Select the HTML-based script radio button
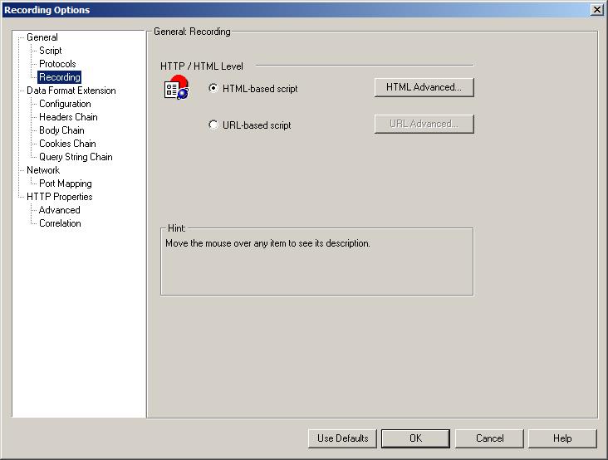Viewport: 608px width, 460px height. (213, 88)
